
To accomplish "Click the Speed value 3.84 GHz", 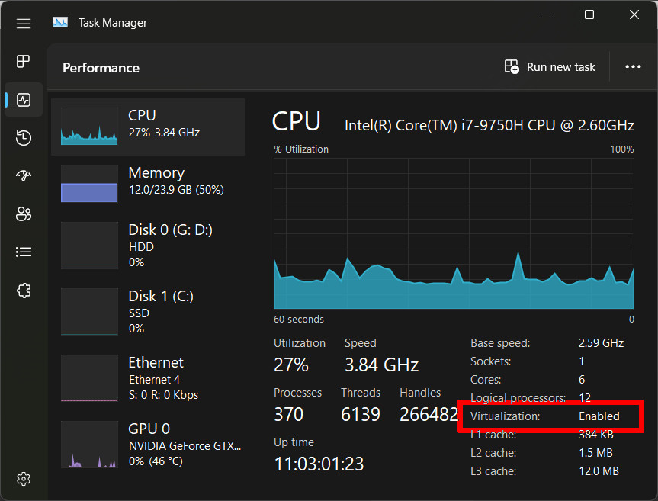I will click(381, 365).
